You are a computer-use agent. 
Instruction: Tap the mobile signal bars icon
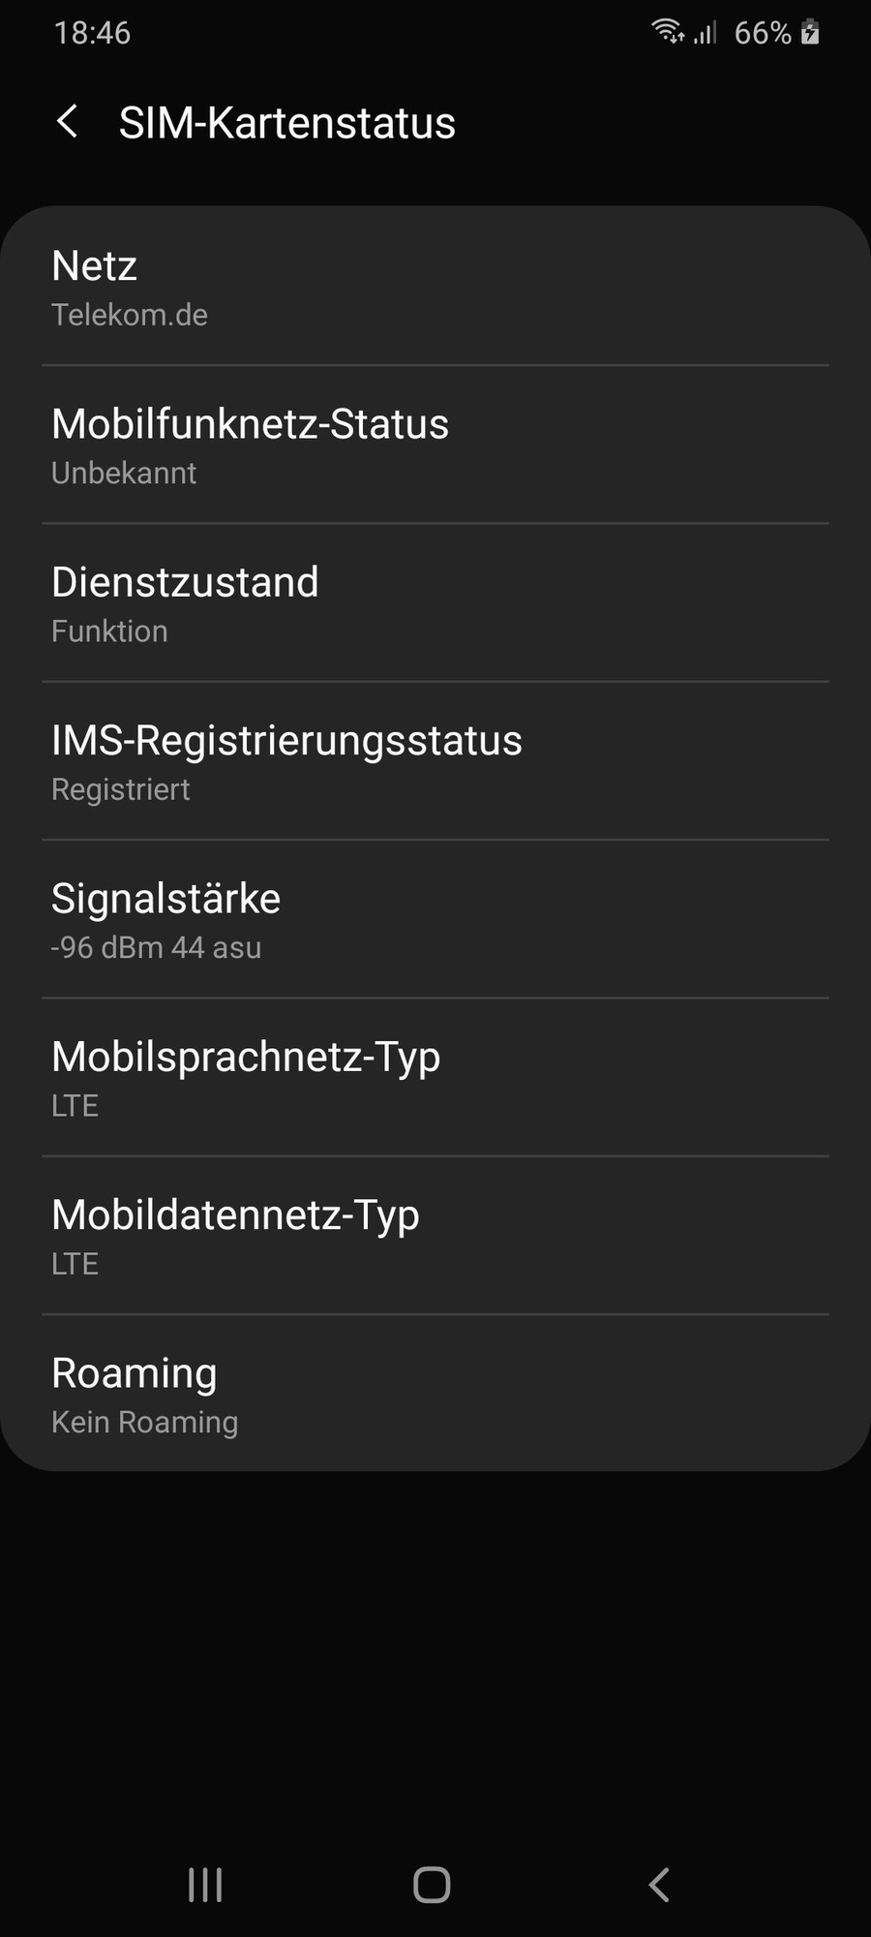[x=706, y=33]
